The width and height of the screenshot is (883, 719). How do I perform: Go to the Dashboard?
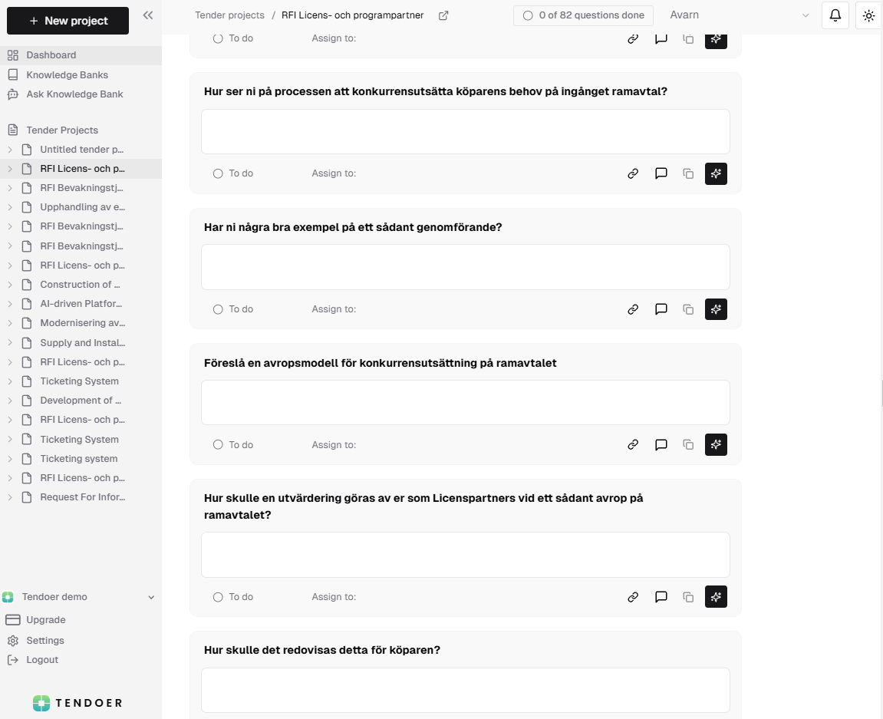click(x=51, y=54)
